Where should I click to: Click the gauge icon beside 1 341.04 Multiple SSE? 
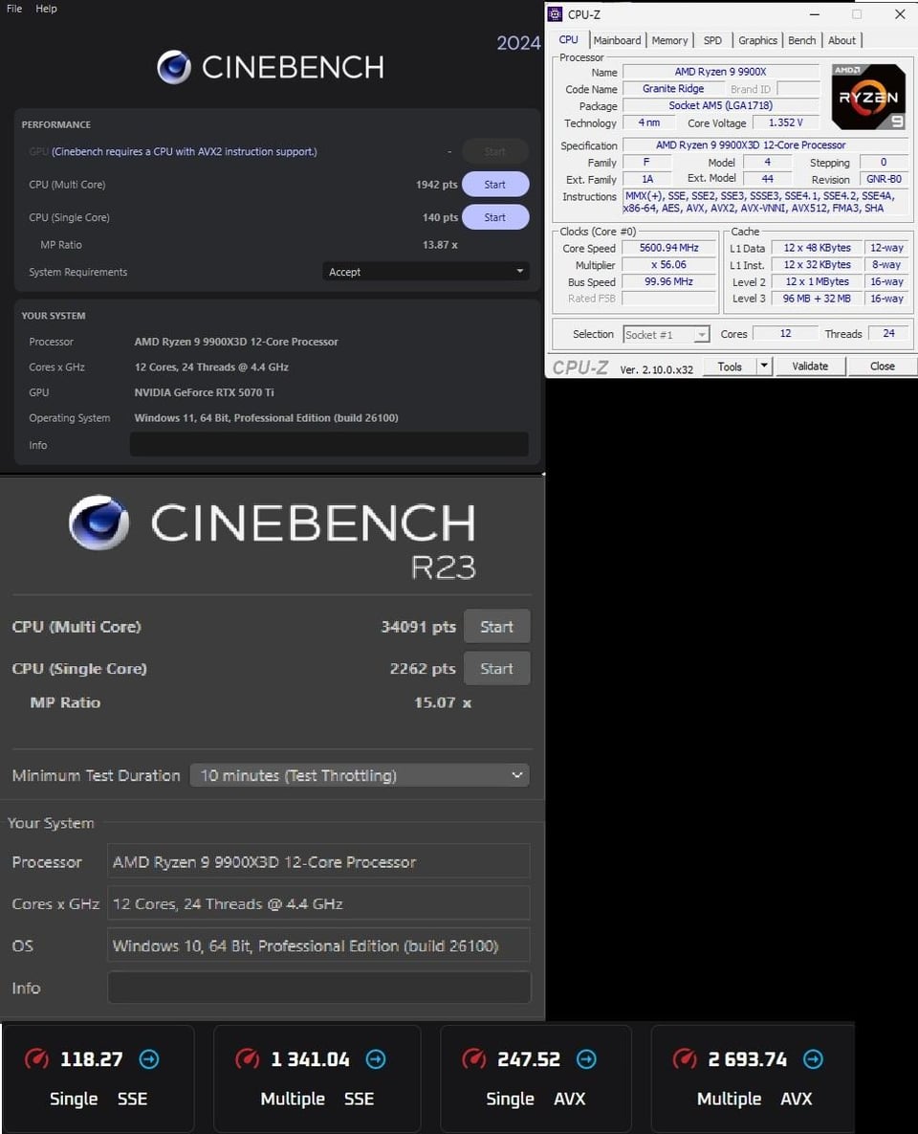[248, 1058]
